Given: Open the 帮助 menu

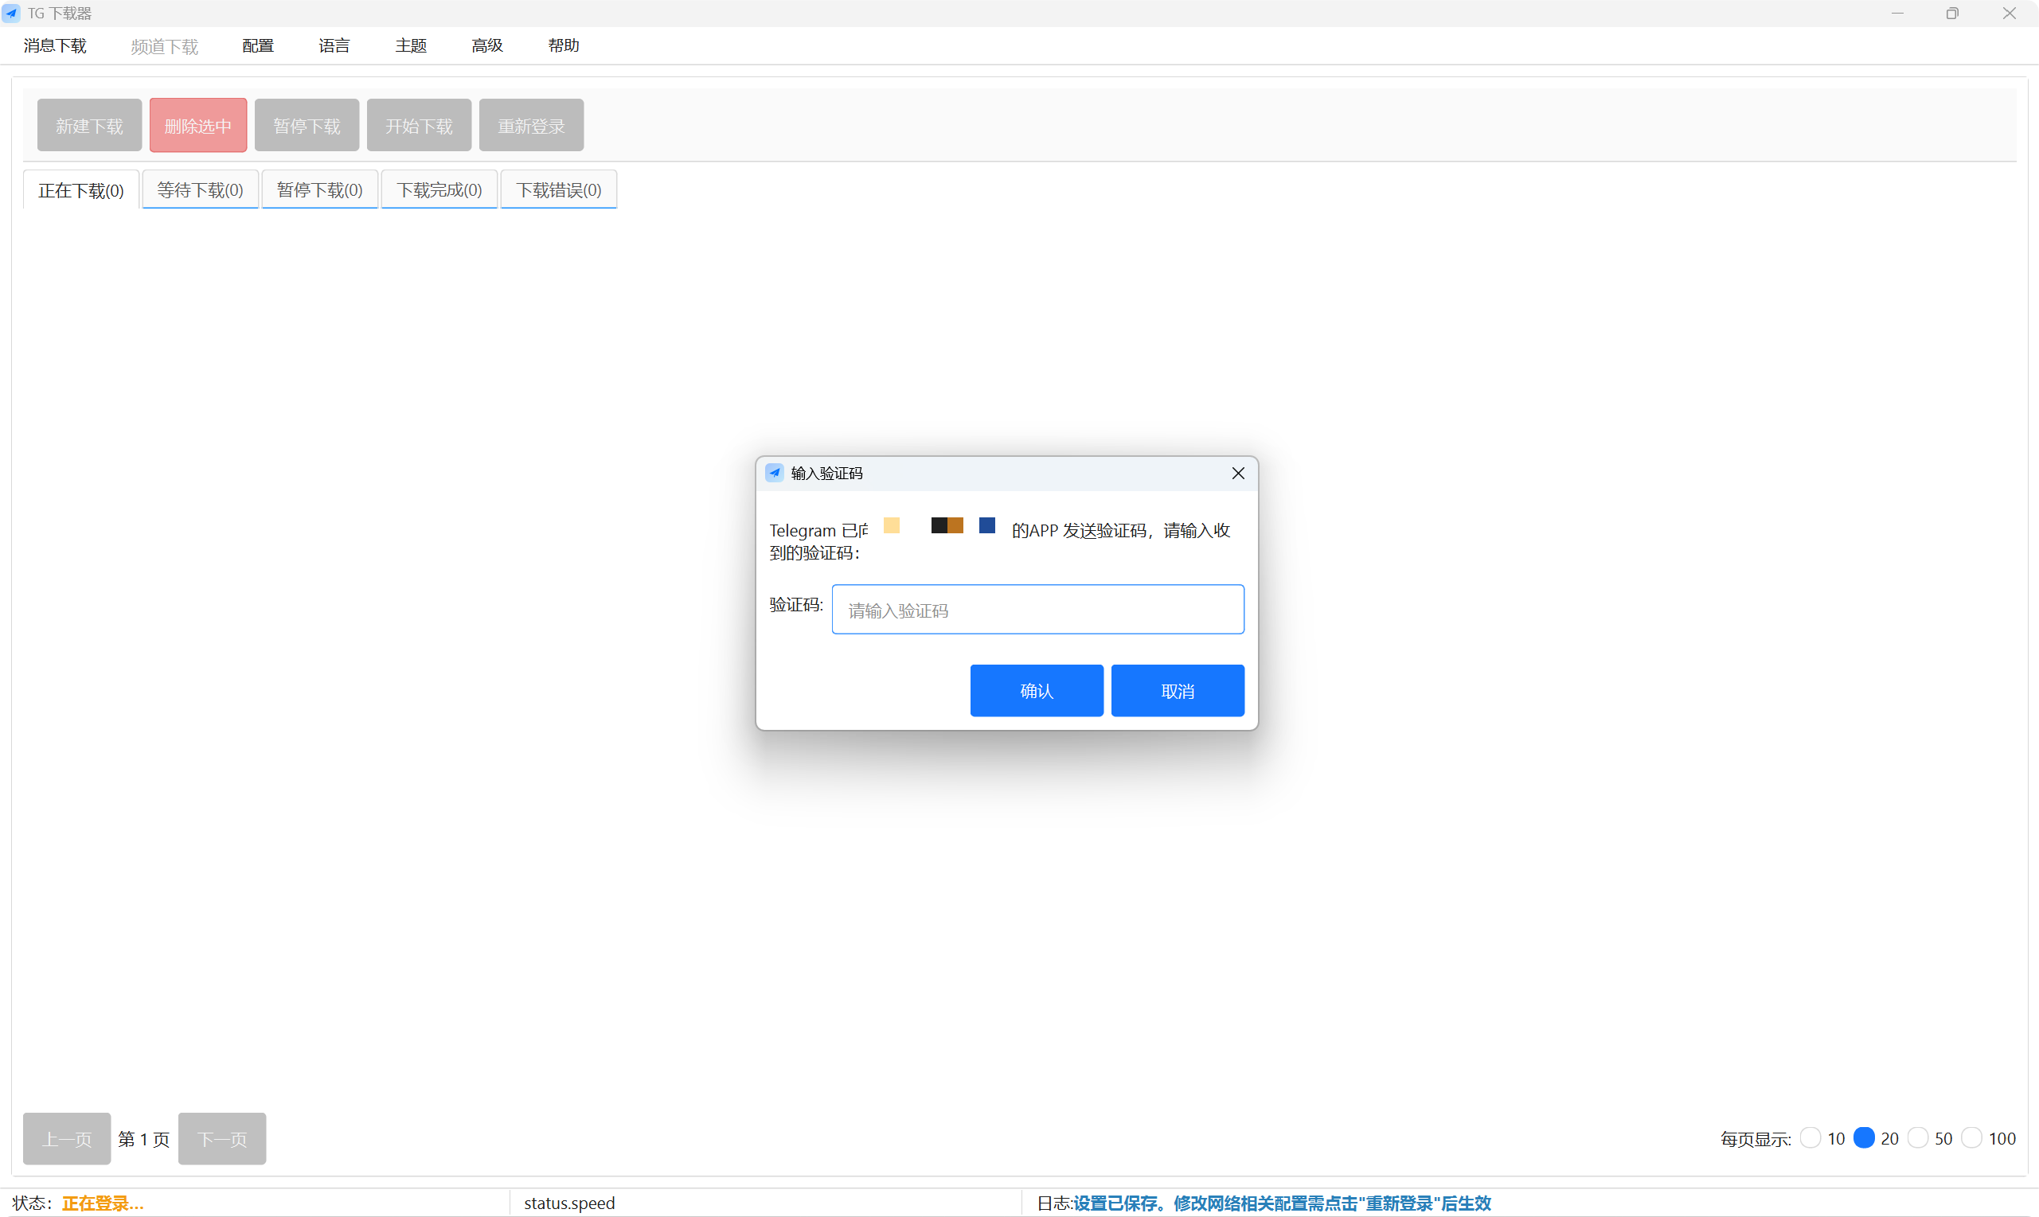Looking at the screenshot, I should 564,46.
